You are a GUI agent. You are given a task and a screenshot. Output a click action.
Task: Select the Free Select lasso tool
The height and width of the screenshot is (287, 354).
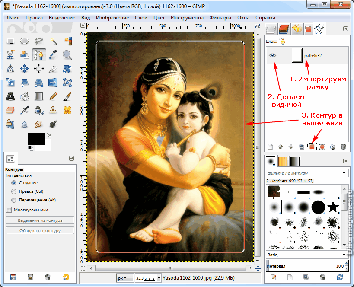coord(39,41)
